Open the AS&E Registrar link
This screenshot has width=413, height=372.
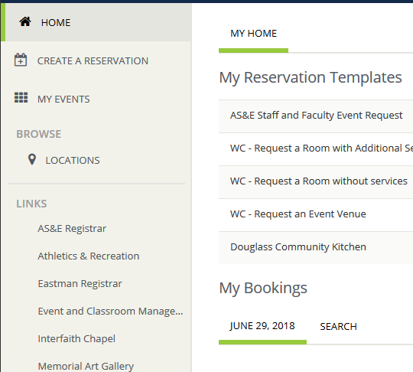point(72,228)
